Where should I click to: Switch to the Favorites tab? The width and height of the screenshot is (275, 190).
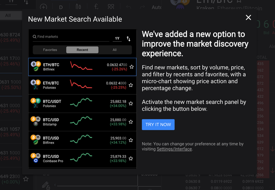click(50, 50)
